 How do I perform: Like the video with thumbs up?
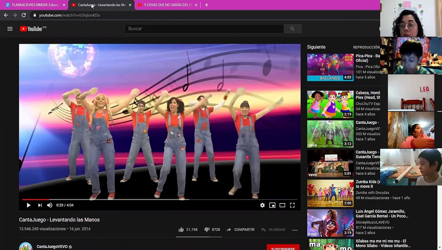tap(188, 230)
